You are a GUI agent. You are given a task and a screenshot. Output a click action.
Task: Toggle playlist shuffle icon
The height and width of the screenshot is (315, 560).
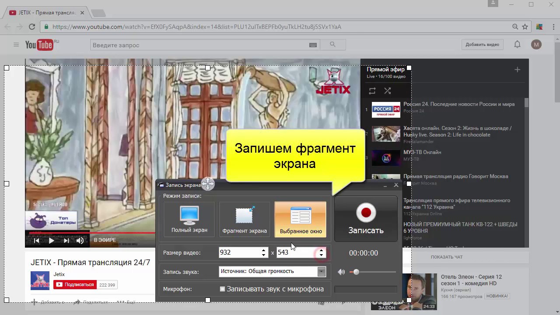pos(387,91)
